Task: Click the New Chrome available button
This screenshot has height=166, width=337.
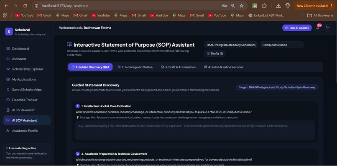Action: [x=312, y=6]
